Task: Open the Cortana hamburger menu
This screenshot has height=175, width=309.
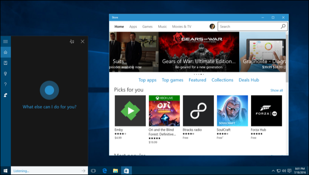Action: click(6, 41)
